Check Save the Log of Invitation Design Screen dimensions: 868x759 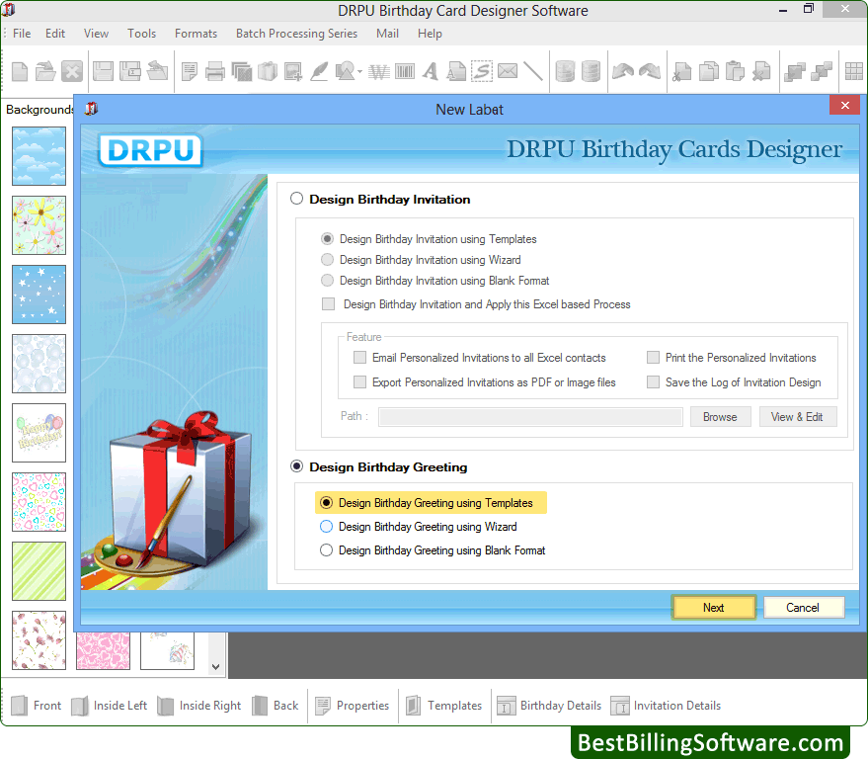[x=653, y=381]
